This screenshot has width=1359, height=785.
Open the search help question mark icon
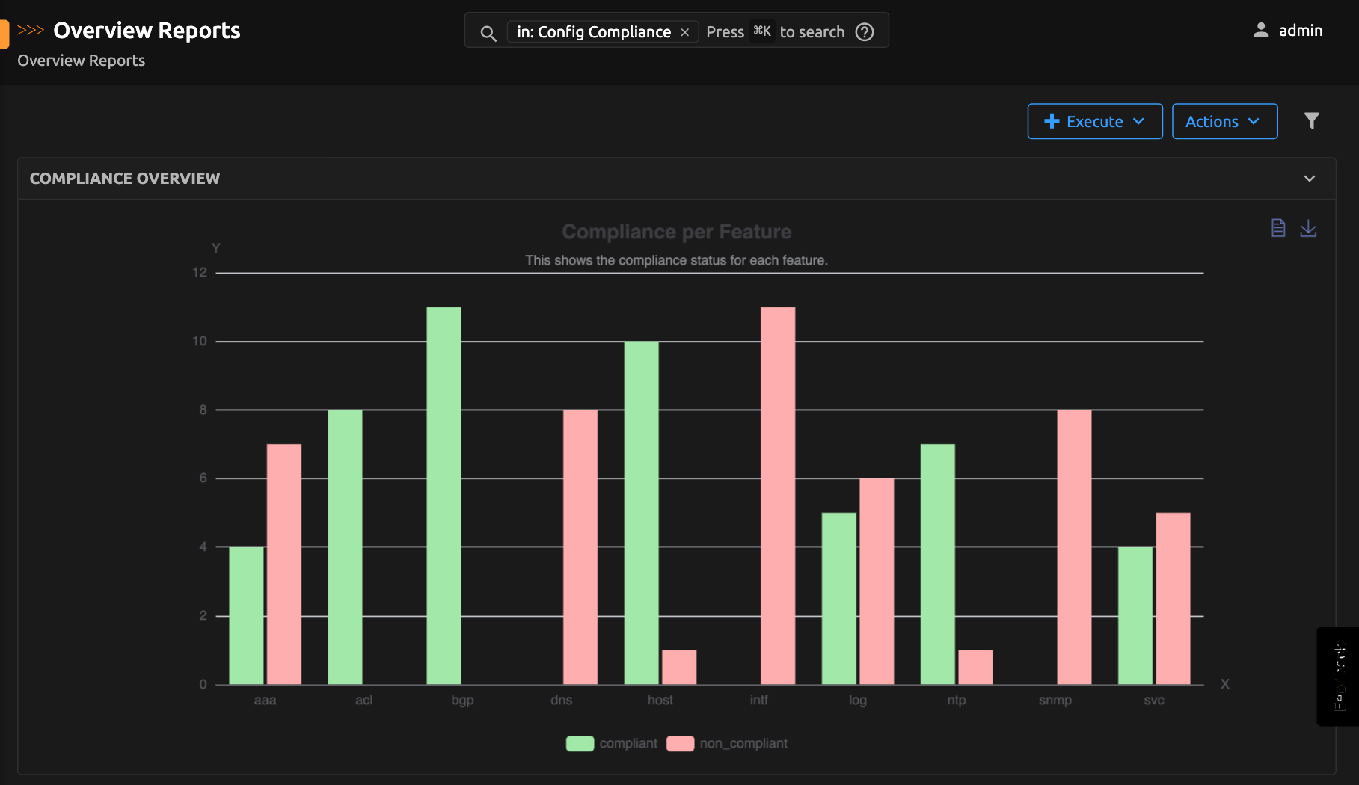(865, 31)
